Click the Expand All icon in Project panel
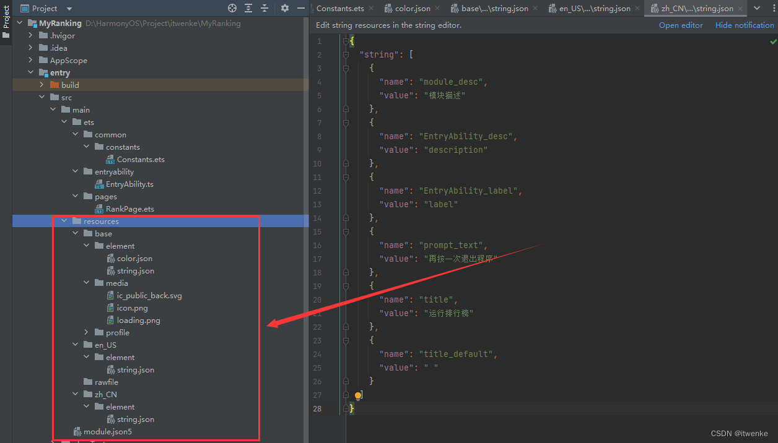 248,8
